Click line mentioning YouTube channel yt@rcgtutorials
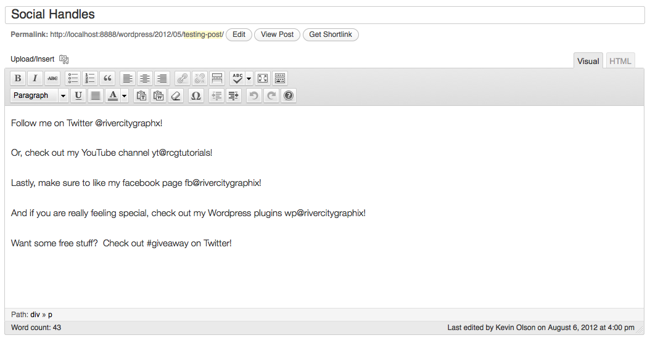The width and height of the screenshot is (650, 343). point(112,153)
